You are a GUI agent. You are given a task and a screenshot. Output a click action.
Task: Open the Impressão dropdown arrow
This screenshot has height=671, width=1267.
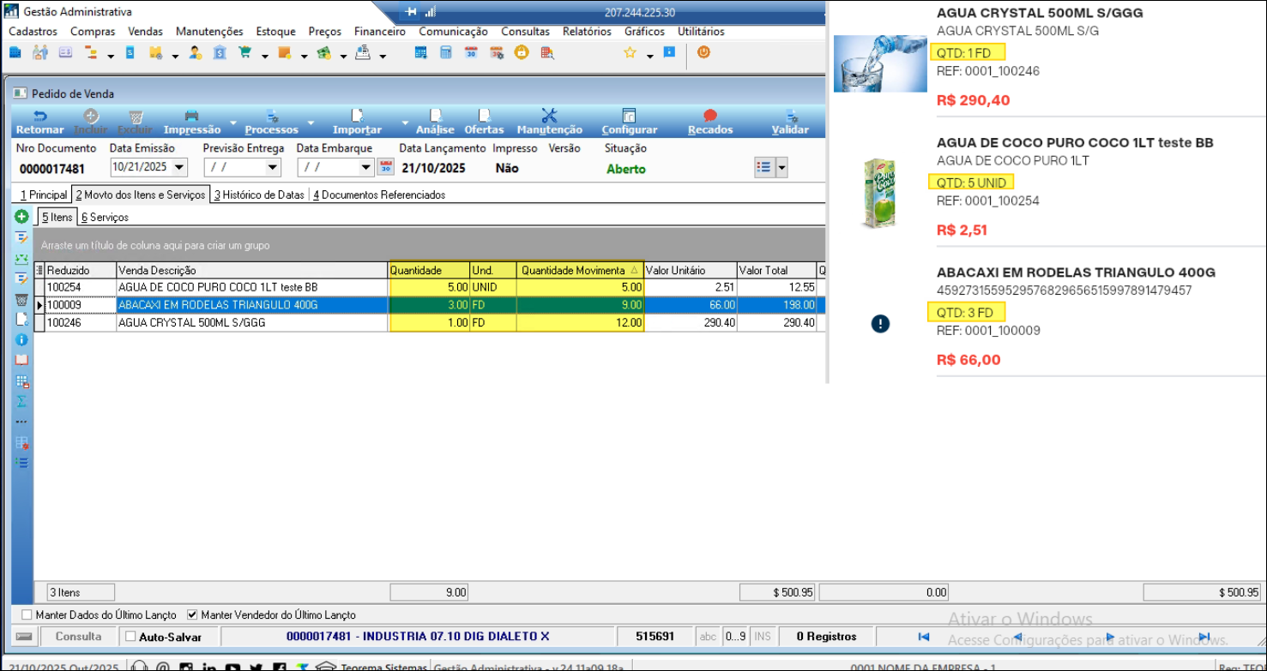(x=232, y=123)
